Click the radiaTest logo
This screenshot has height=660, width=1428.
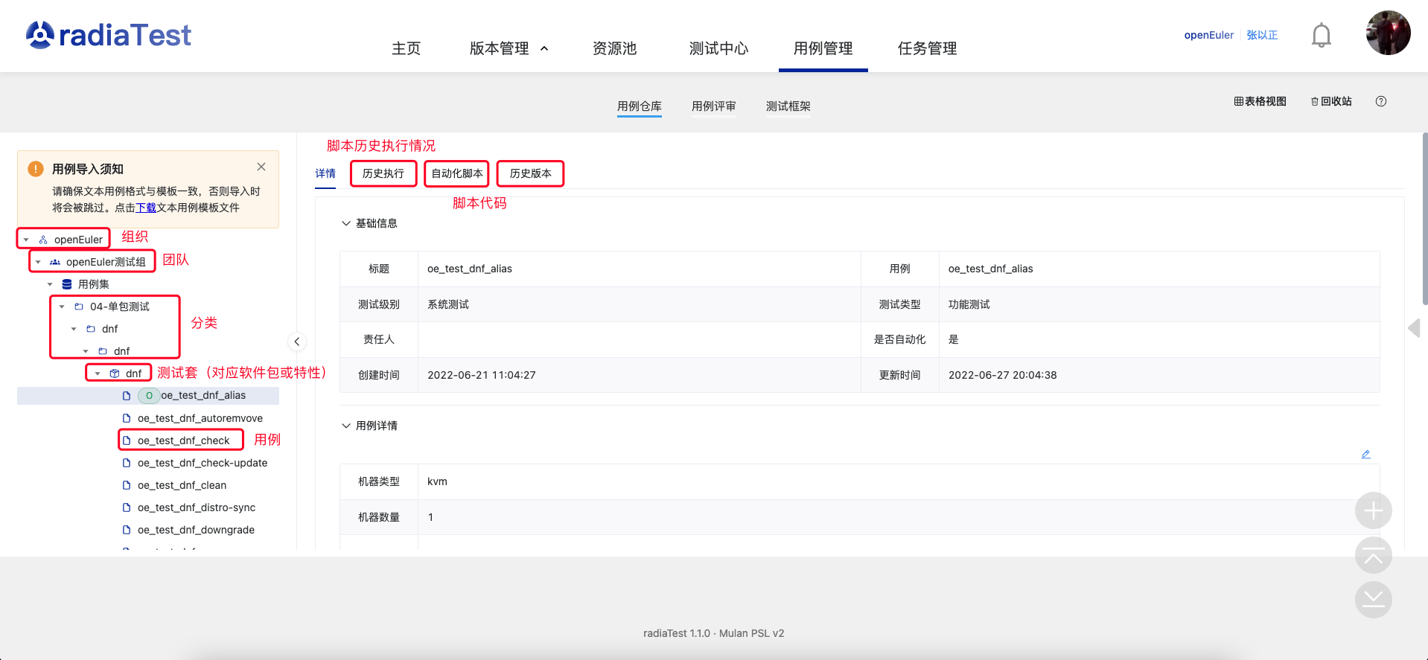[x=109, y=35]
